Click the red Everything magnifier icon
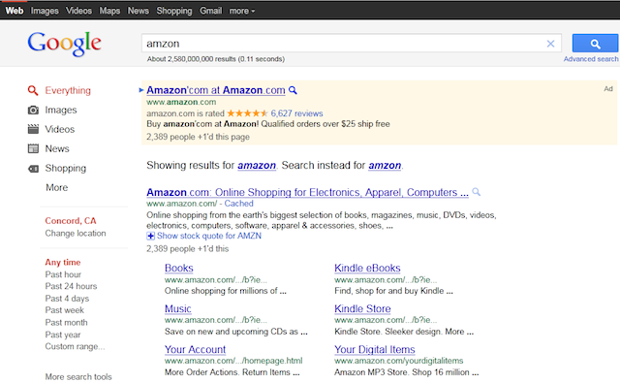Screen dimensions: 620x383 (33, 90)
